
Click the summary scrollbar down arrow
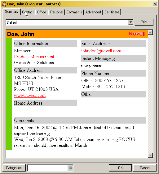pyautogui.click(x=150, y=155)
